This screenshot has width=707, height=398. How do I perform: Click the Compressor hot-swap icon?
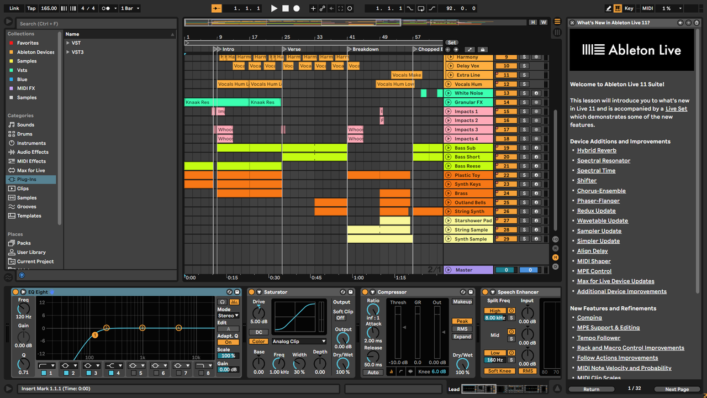tap(463, 292)
